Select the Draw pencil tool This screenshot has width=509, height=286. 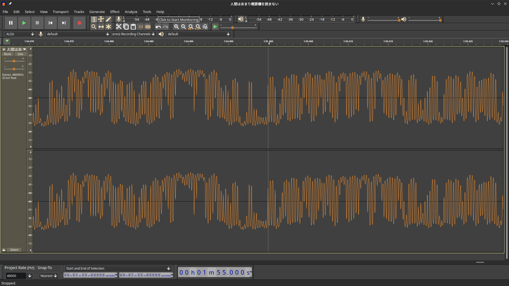pos(108,19)
